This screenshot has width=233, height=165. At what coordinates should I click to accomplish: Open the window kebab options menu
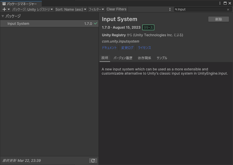click(220, 3)
